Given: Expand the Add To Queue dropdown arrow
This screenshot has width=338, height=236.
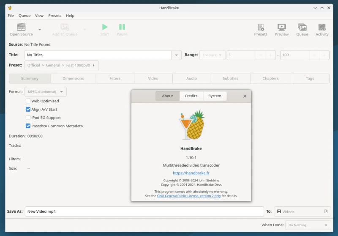Looking at the screenshot, I should [84, 30].
